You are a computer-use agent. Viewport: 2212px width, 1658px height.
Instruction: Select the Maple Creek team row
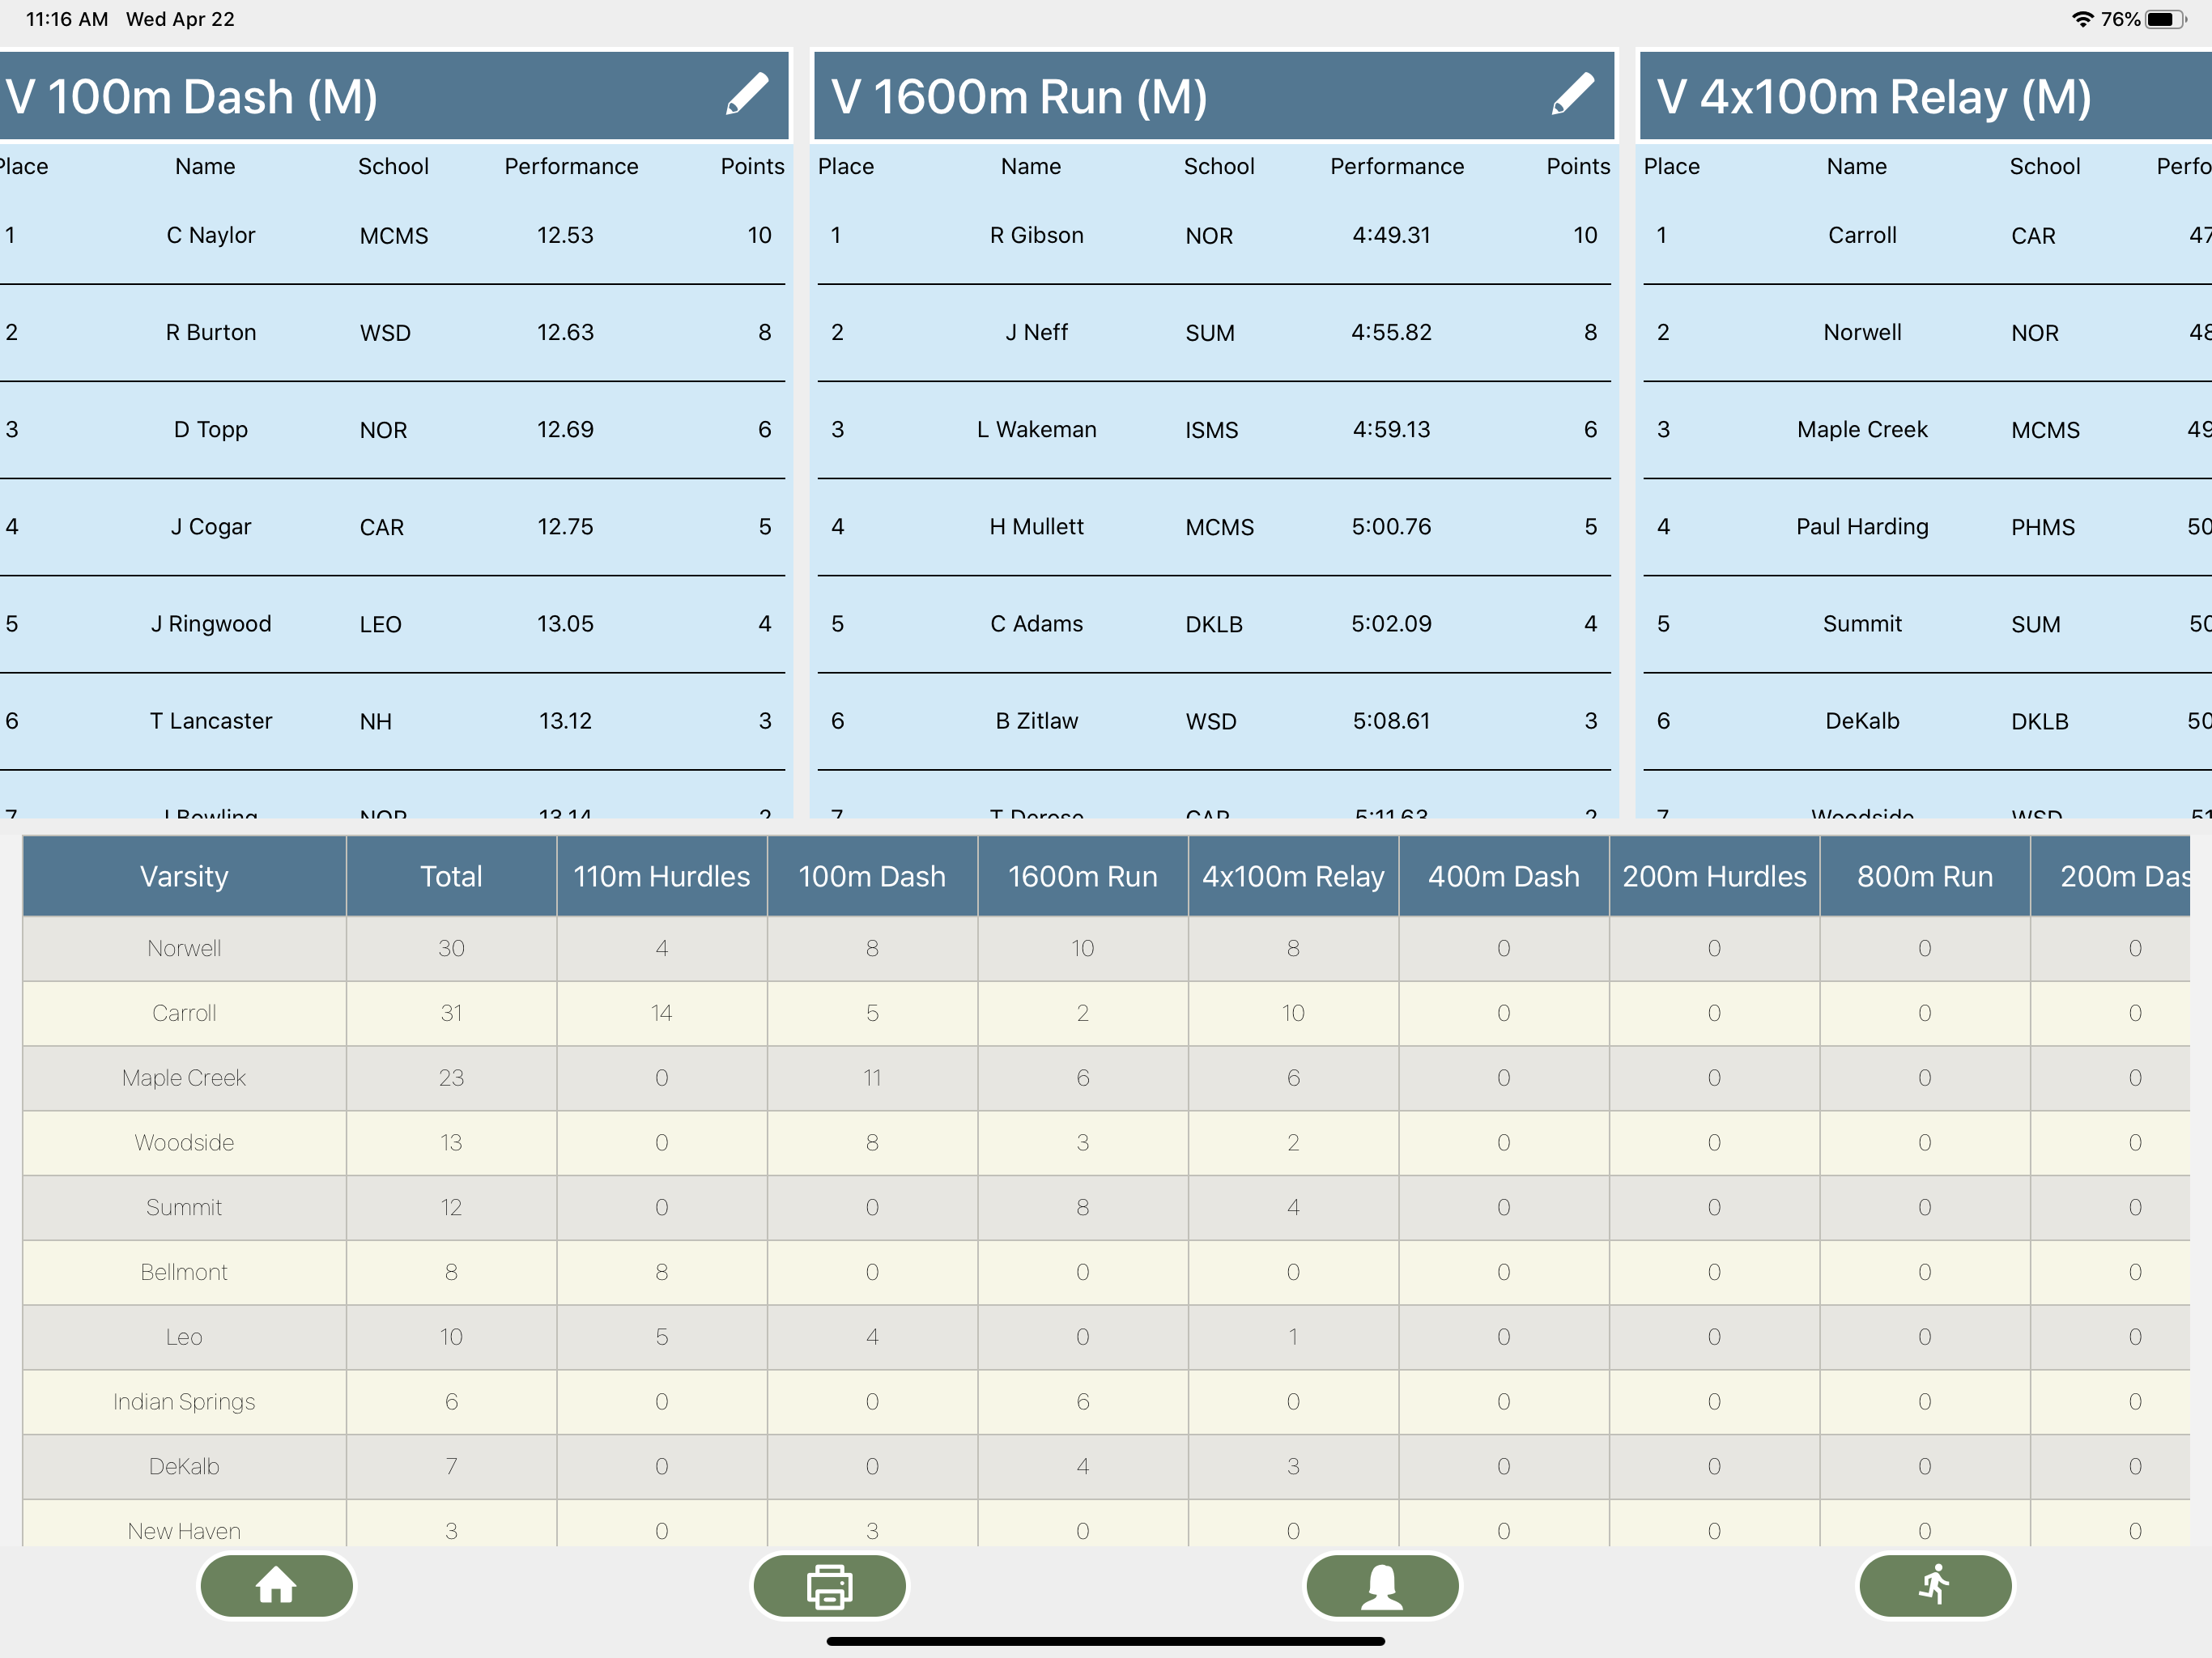[x=1106, y=1078]
